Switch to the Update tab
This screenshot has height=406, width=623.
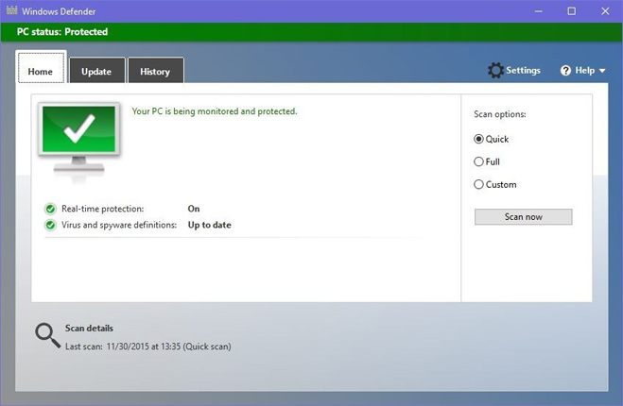click(x=97, y=71)
